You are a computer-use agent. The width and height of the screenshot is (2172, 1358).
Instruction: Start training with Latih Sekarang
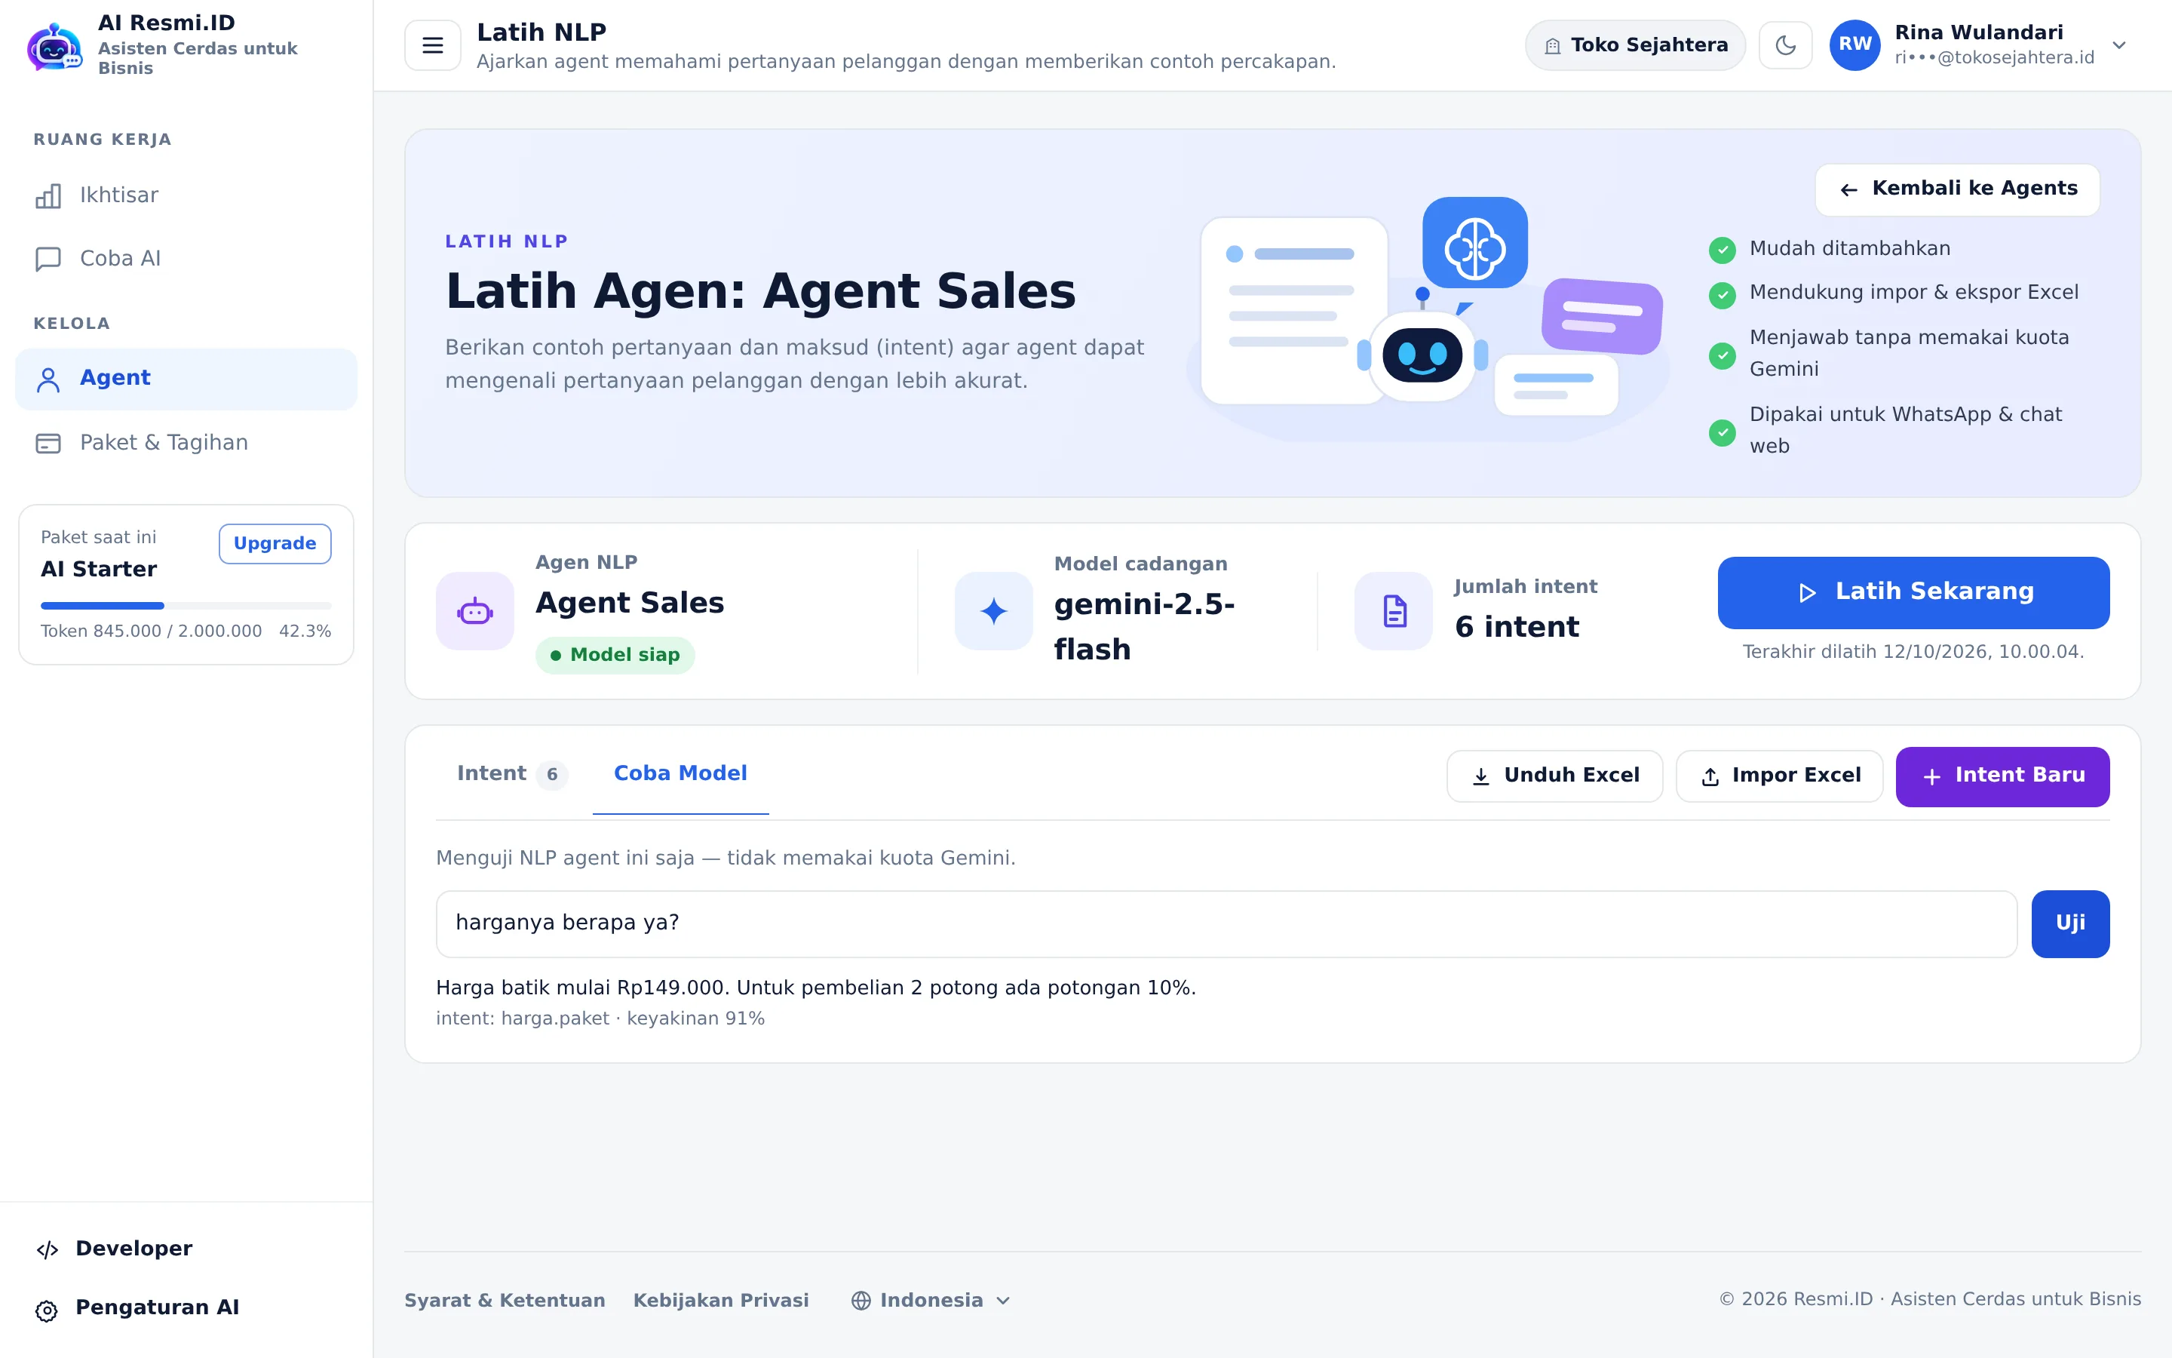coord(1913,592)
